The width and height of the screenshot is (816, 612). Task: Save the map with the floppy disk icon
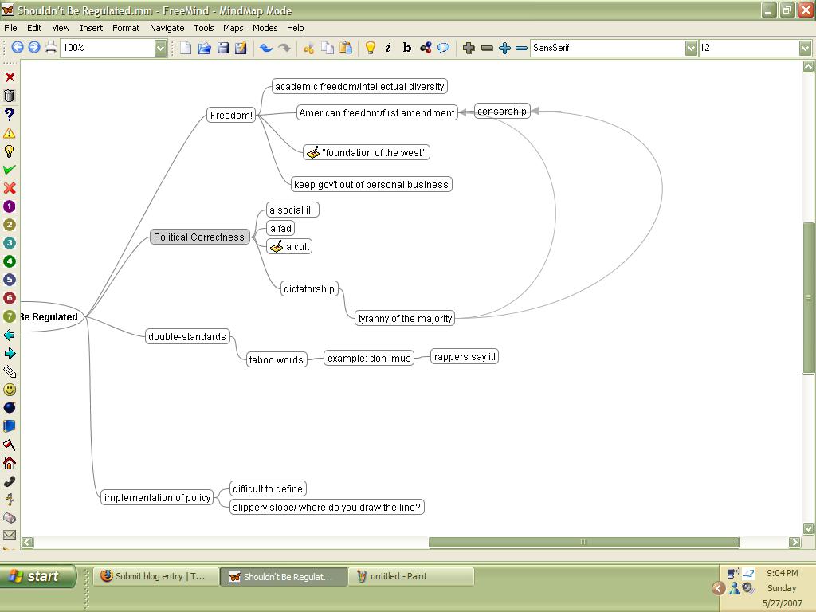tap(223, 49)
